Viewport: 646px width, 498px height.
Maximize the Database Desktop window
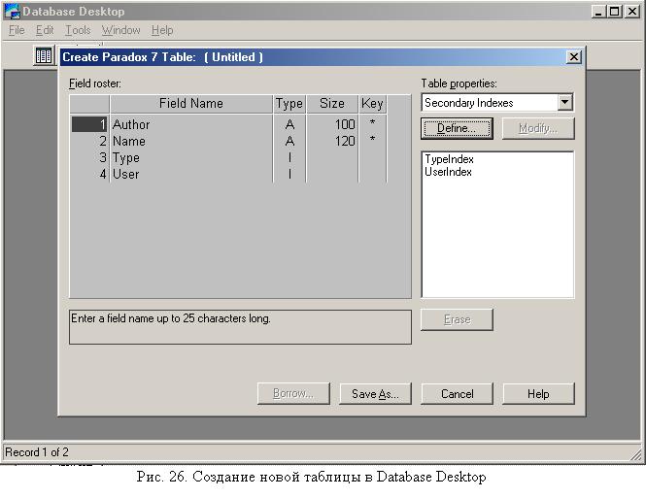pos(614,11)
